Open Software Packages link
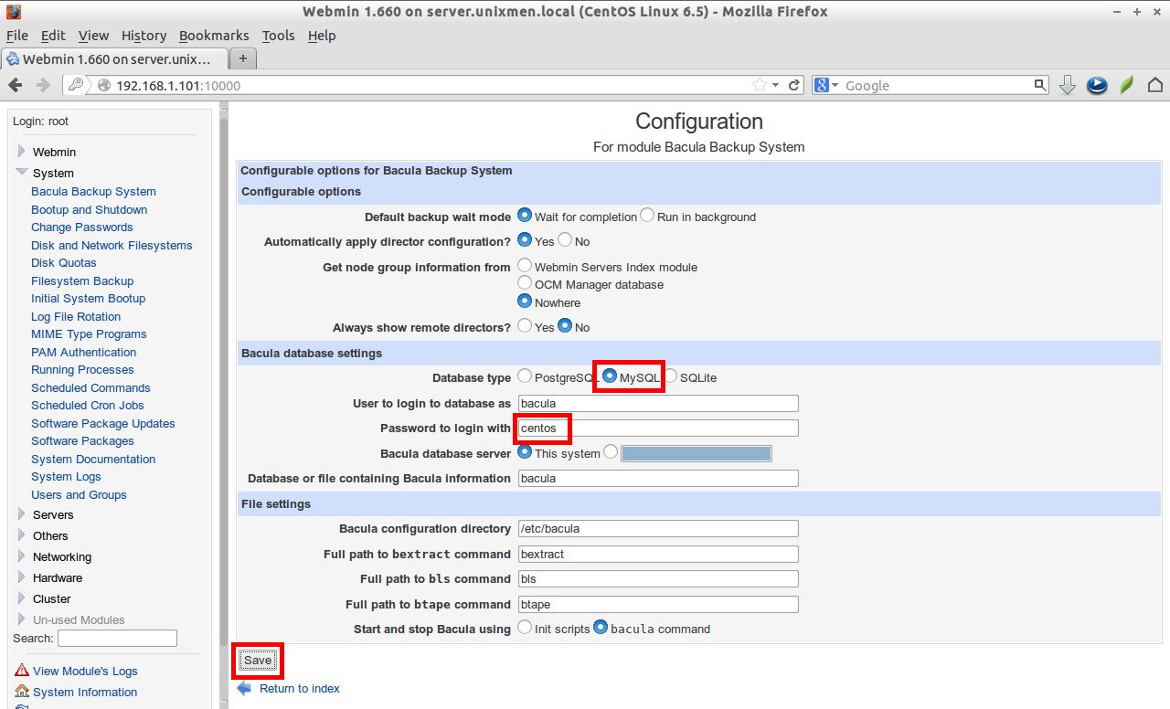This screenshot has height=709, width=1170. pyautogui.click(x=82, y=441)
